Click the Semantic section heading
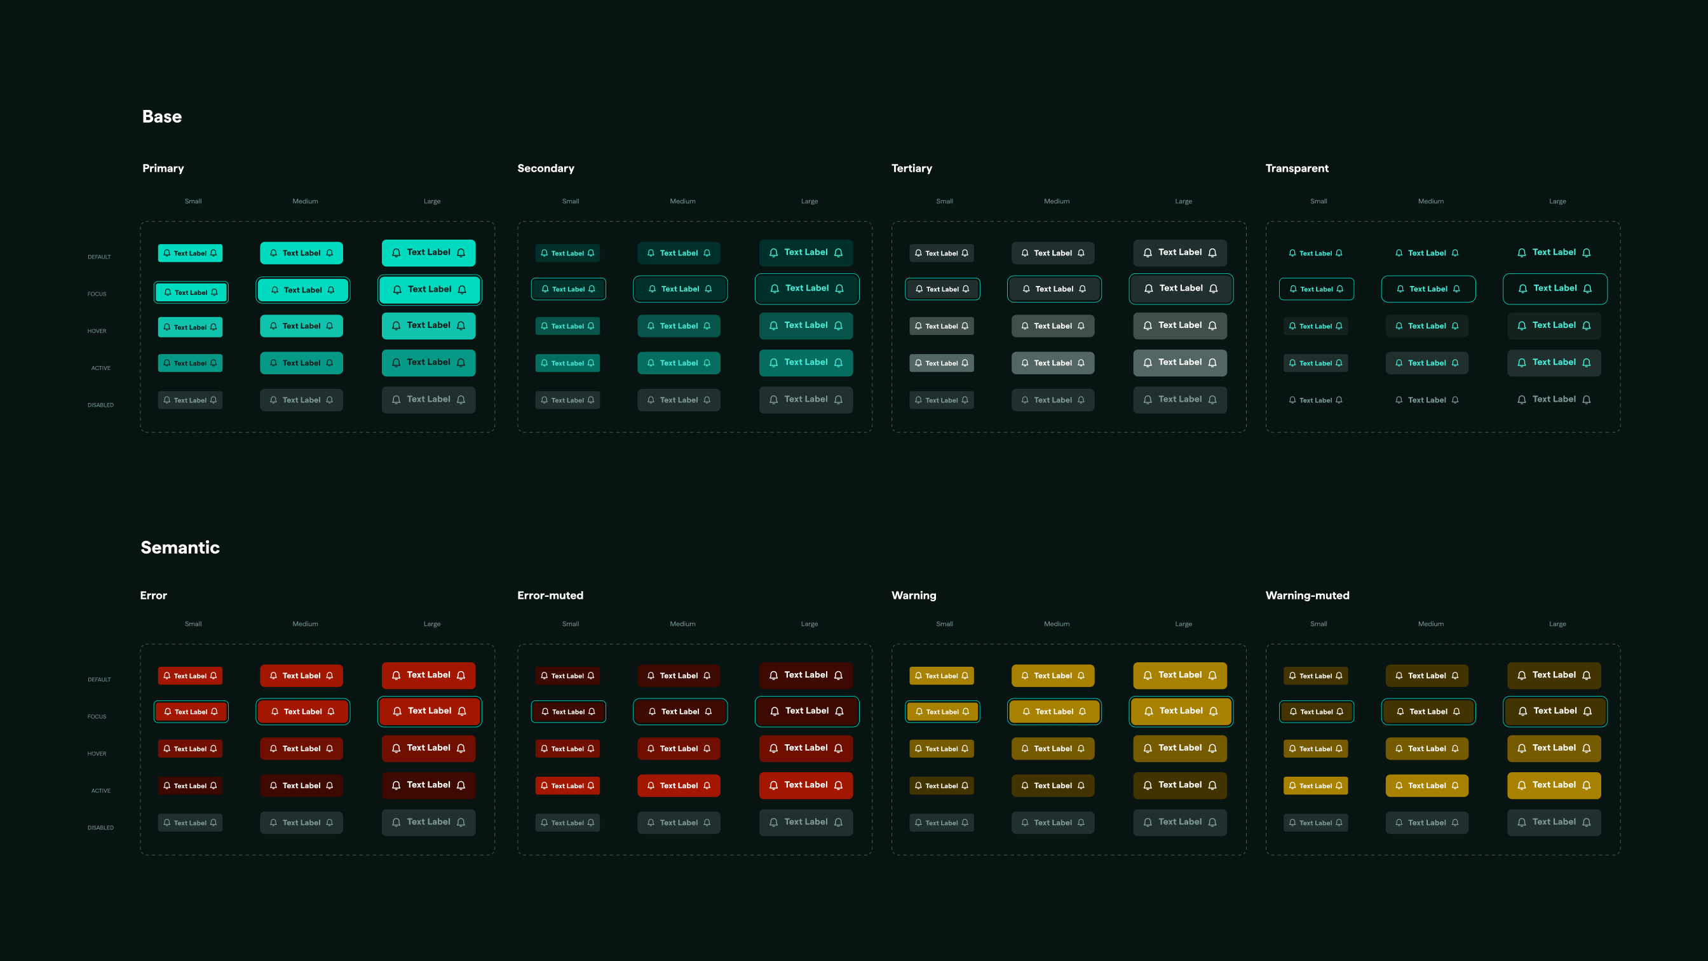Screen dimensions: 1708x961 pos(180,547)
